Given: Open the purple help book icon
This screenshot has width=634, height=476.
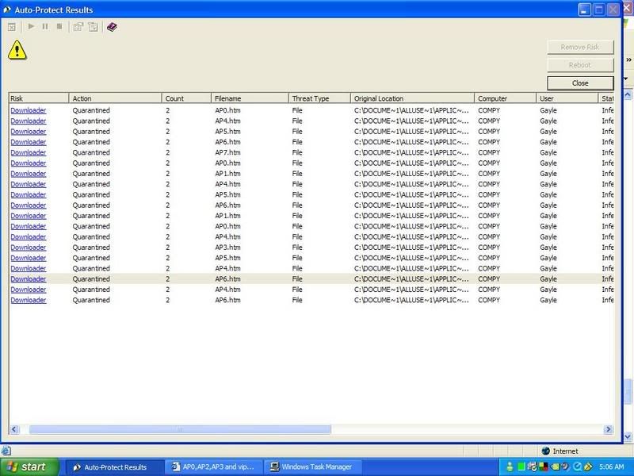Looking at the screenshot, I should [112, 27].
